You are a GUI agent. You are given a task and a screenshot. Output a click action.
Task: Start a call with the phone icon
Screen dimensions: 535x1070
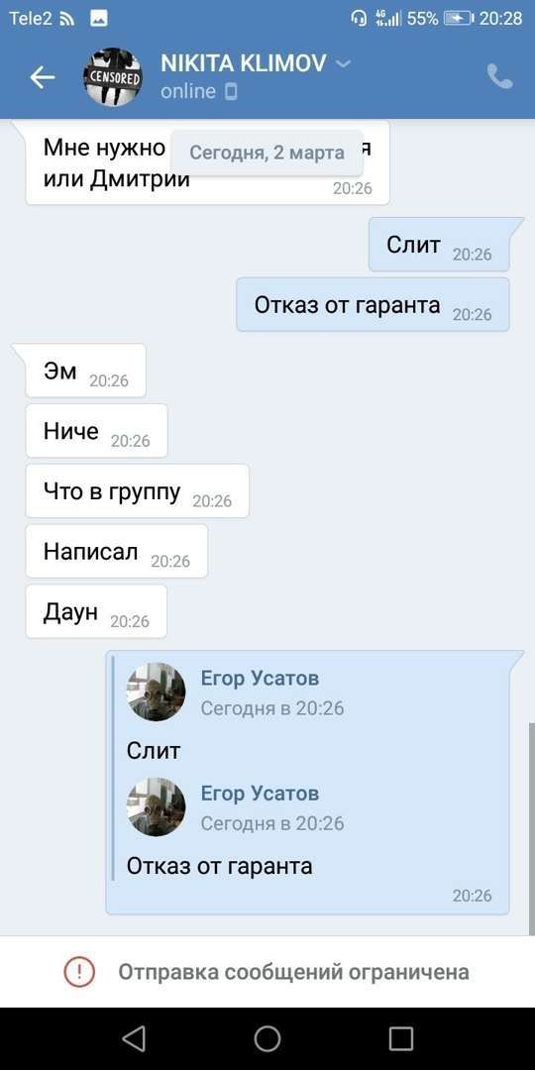[x=499, y=77]
